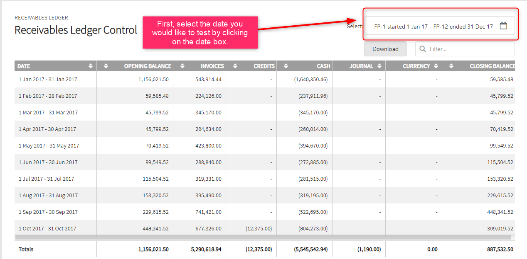Click Totals closing balance 887,532.50
Viewport: 527px width, 259px height.
click(500, 249)
